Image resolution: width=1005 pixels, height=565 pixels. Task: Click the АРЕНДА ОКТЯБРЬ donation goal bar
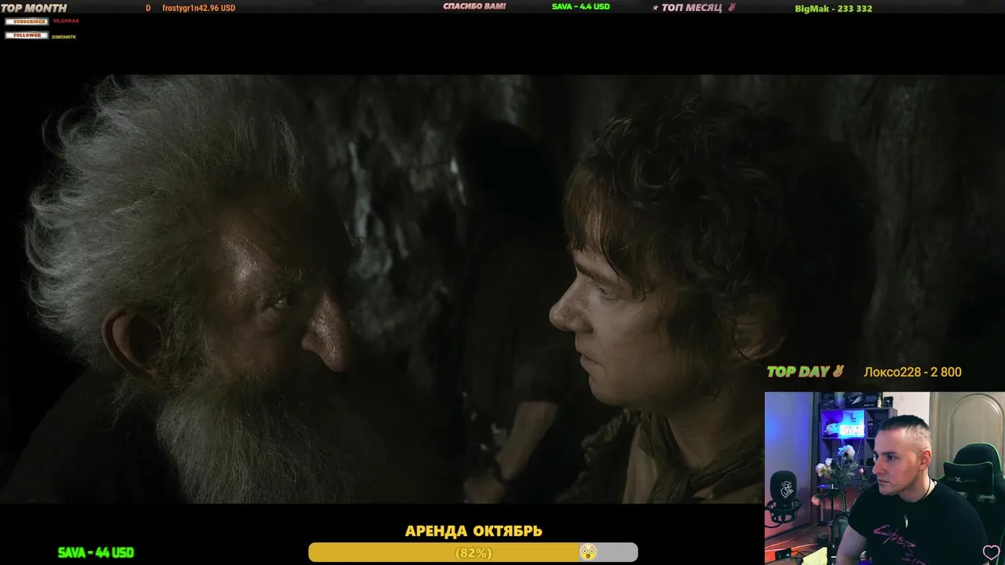tap(473, 552)
